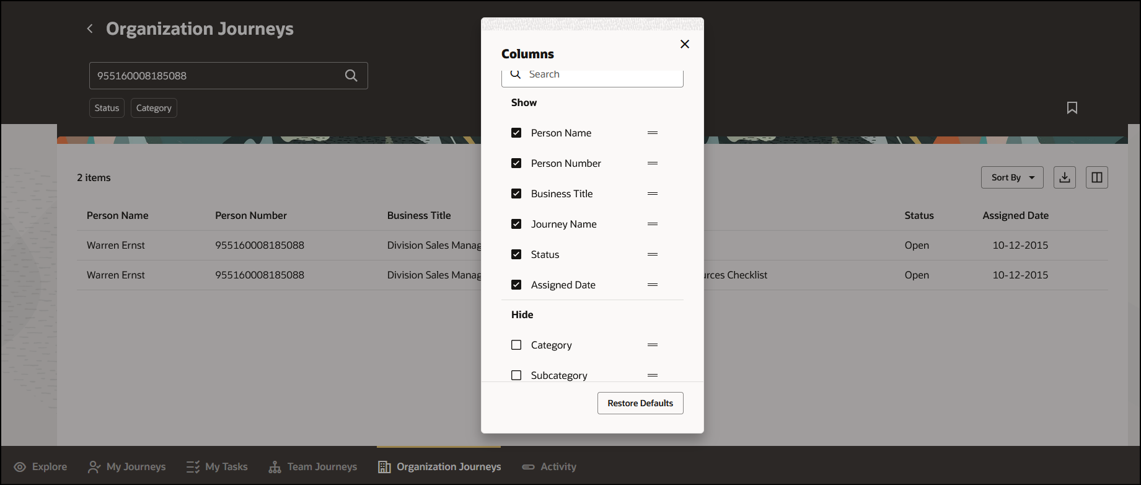The height and width of the screenshot is (485, 1141).
Task: Enable the Category column checkbox
Action: (x=516, y=345)
